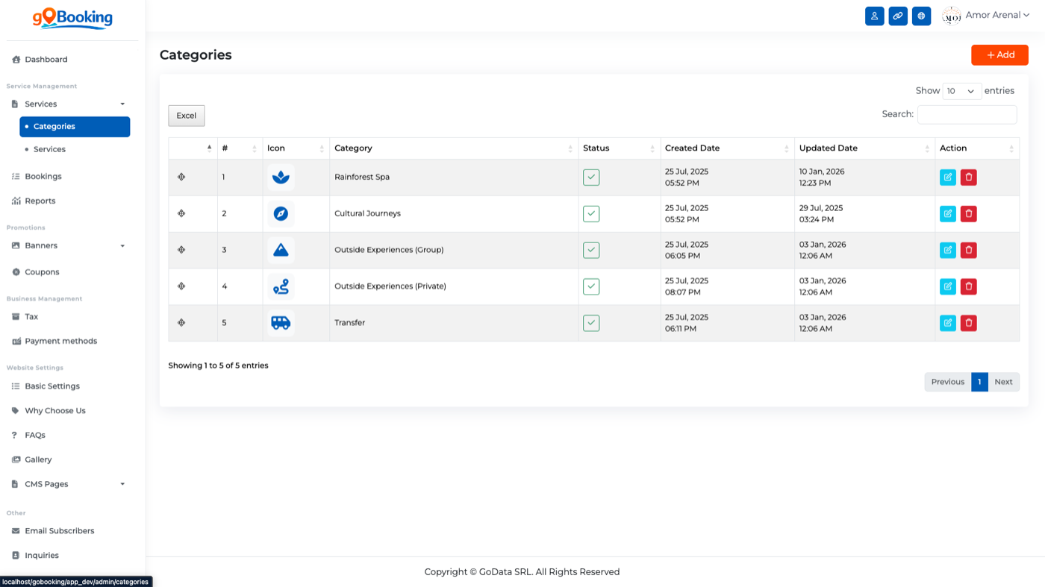Delete the Outside Experiences (Private) category
This screenshot has height=587, width=1045.
(969, 286)
